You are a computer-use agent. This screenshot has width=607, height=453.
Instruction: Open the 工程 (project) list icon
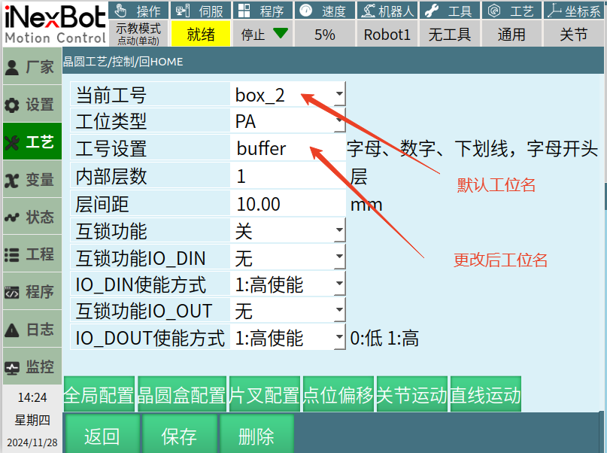click(12, 254)
